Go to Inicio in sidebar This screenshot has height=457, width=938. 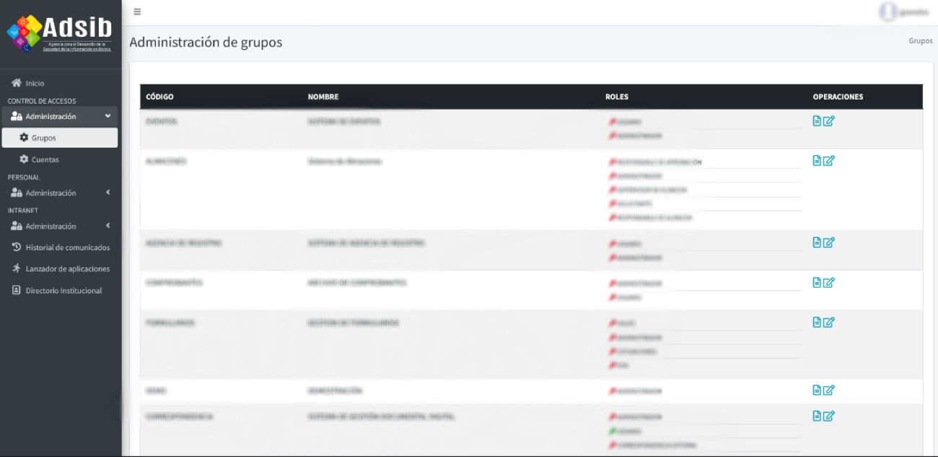pyautogui.click(x=35, y=84)
